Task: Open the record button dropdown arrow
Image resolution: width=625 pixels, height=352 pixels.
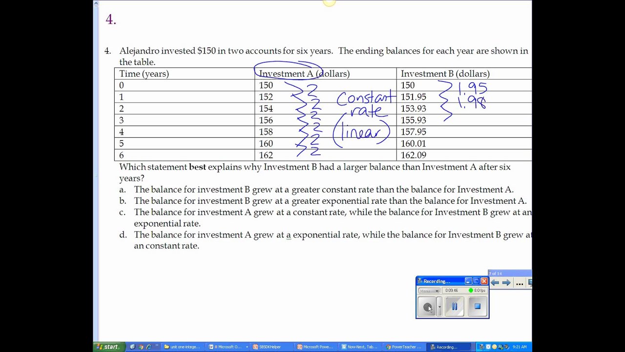Action: point(439,307)
